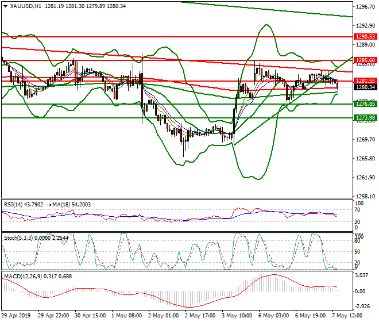Image resolution: width=379 pixels, height=322 pixels.
Task: Click the 2 May 17:00 time label
Action: tap(200, 316)
